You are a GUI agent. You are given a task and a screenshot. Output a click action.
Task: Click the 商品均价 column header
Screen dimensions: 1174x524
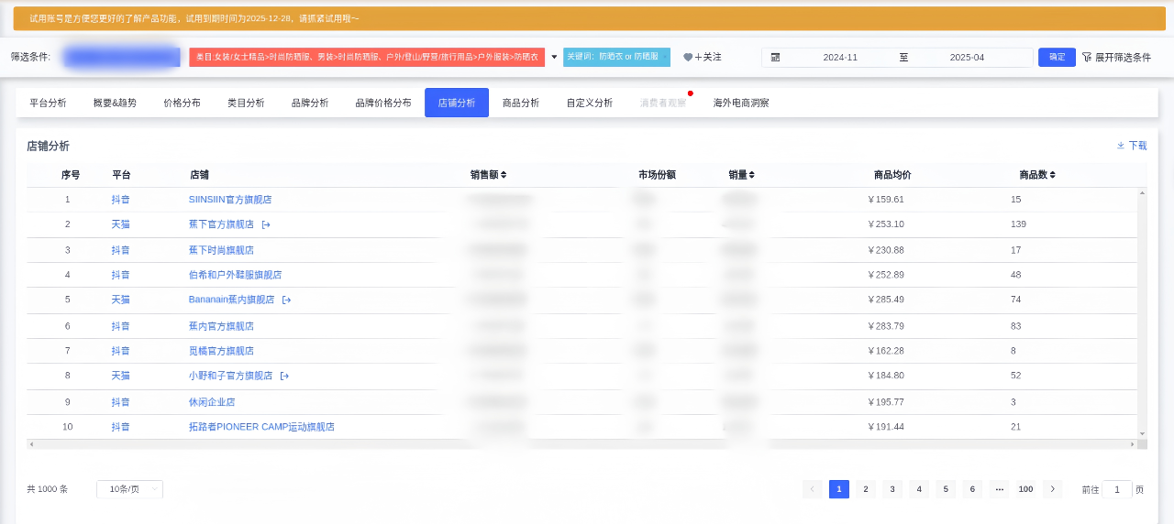tap(892, 174)
